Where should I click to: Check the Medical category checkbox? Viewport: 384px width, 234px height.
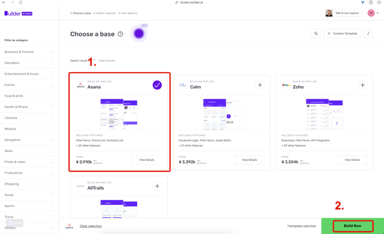(x=51, y=129)
